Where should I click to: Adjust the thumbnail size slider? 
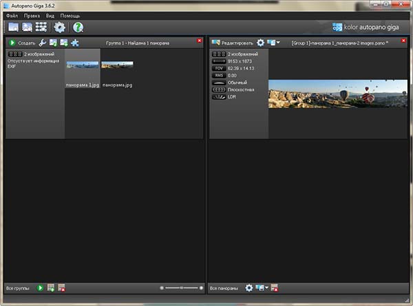coord(180,287)
